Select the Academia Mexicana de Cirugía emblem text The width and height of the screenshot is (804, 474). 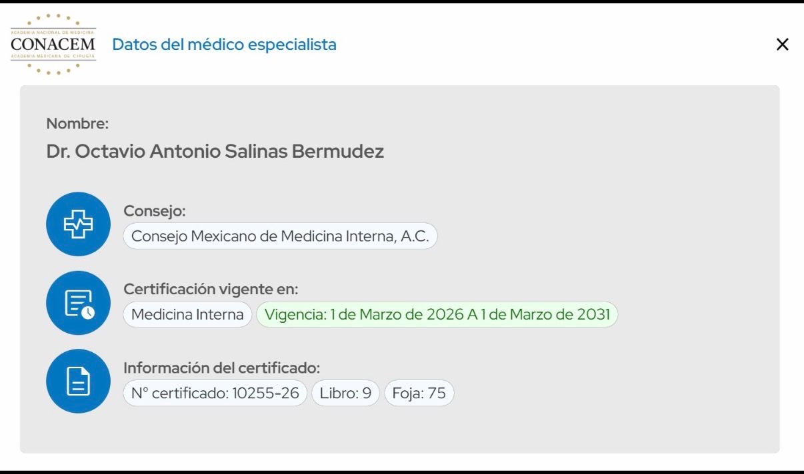click(x=53, y=57)
